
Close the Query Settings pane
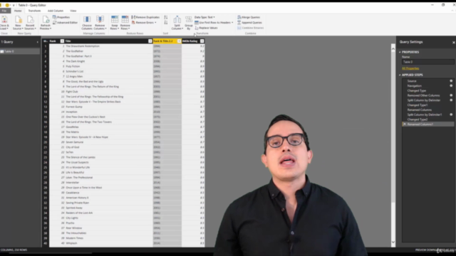tap(453, 43)
